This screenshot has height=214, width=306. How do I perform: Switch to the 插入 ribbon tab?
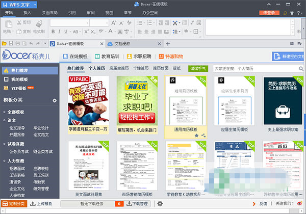point(27,13)
